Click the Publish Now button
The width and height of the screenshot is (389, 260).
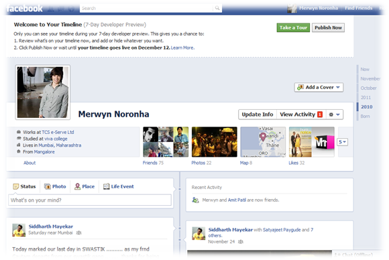click(x=328, y=27)
